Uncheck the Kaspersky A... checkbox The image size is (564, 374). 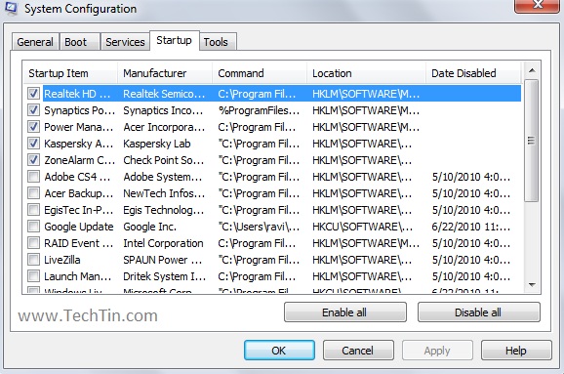click(x=33, y=144)
